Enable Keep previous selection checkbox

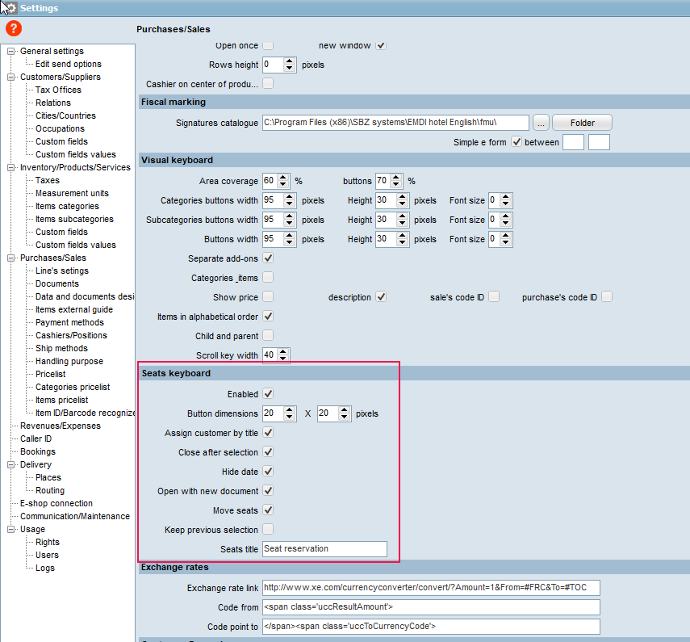268,529
